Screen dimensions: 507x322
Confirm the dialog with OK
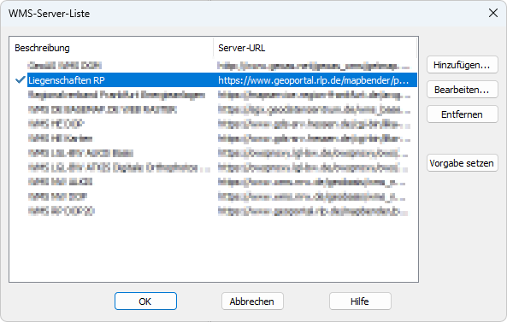[145, 302]
